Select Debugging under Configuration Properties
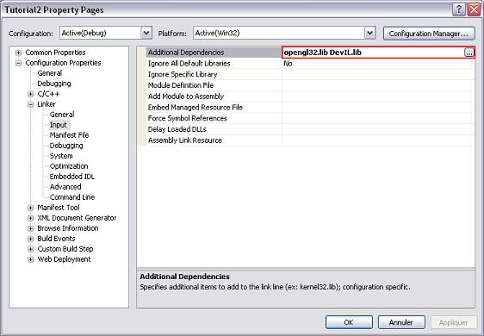 (x=54, y=84)
